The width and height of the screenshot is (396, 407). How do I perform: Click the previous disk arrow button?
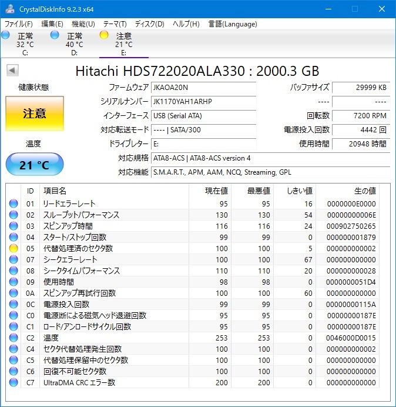click(x=12, y=70)
